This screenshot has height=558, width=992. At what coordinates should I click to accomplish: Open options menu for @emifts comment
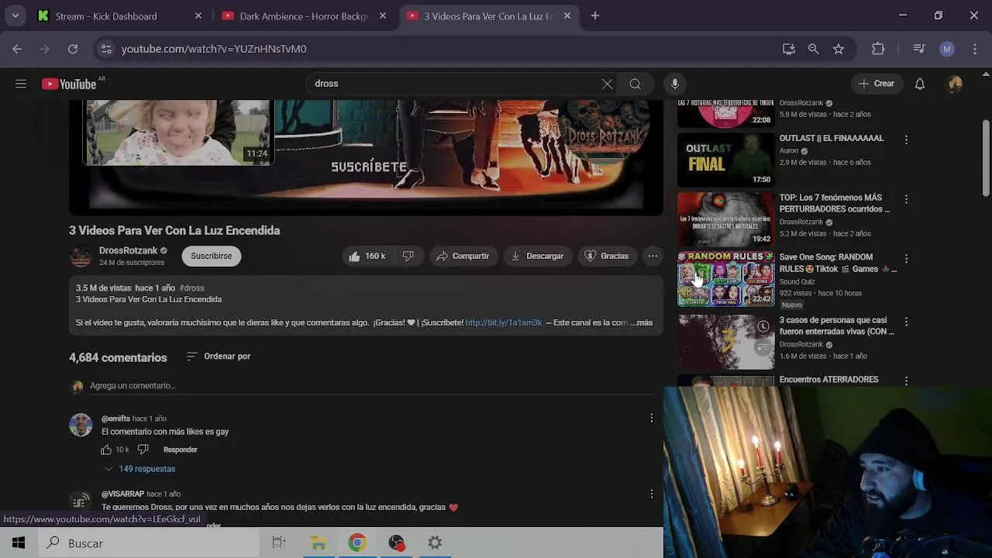click(x=651, y=418)
